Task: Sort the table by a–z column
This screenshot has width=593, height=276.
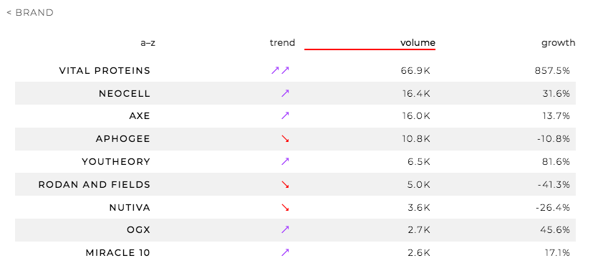Action: pyautogui.click(x=148, y=43)
